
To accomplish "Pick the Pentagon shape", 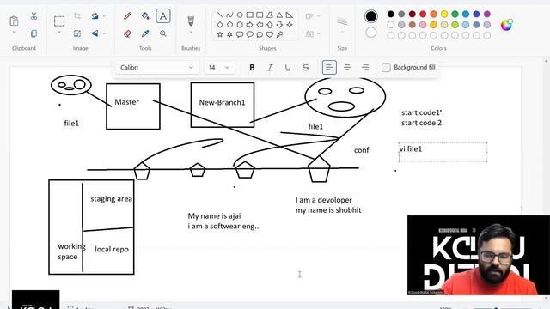I will [x=229, y=25].
